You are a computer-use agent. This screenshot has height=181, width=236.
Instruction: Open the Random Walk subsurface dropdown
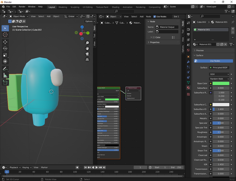[x=219, y=79]
